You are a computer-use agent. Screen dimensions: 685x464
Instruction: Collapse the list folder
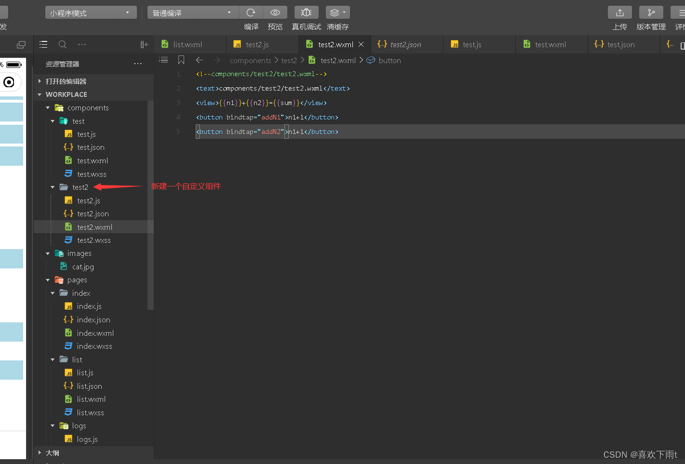point(53,359)
